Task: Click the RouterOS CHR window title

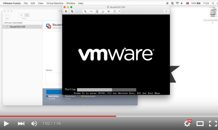Action: point(117,7)
